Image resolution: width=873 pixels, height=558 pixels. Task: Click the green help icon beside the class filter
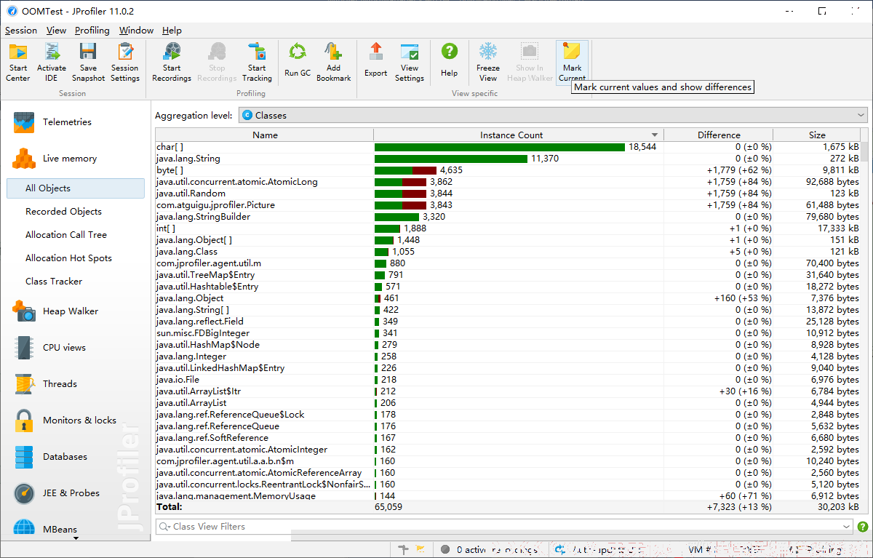(x=863, y=527)
